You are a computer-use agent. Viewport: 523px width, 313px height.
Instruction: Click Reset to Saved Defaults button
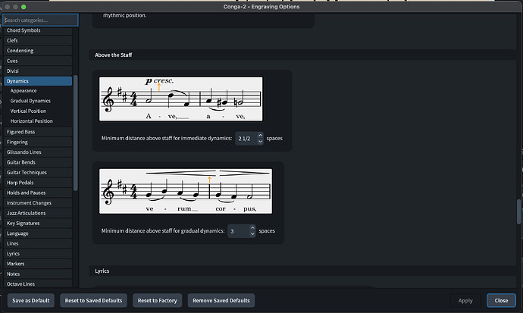(93, 300)
